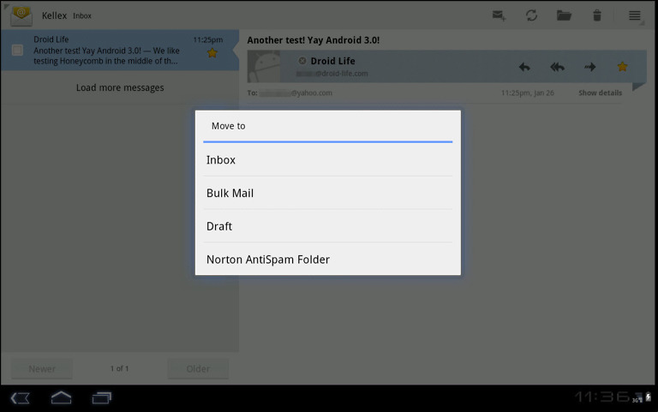Delete the message with the trash icon
Screen dimensions: 658x412
[596, 15]
